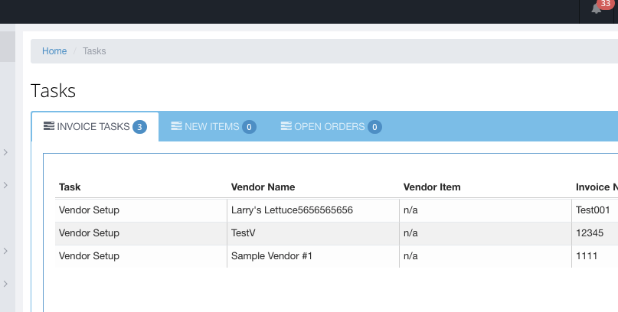618x312 pixels.
Task: Click the Invoice Tasks count badge 3
Action: [x=139, y=127]
